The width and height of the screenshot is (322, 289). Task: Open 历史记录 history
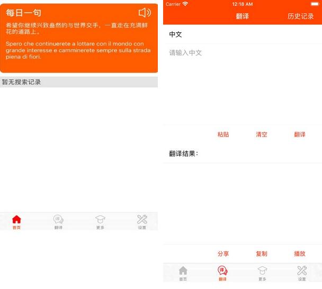[x=300, y=16]
